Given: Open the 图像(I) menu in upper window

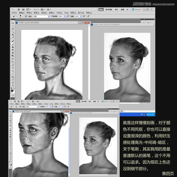Looking at the screenshot, I should (29, 13).
